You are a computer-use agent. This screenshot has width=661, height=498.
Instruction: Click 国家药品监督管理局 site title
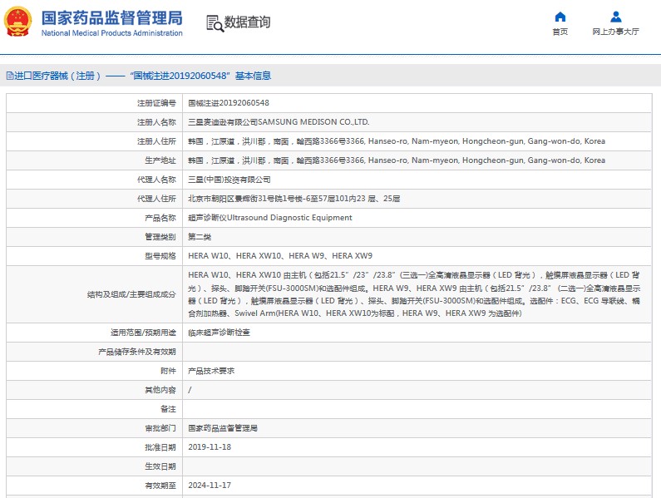[111, 18]
